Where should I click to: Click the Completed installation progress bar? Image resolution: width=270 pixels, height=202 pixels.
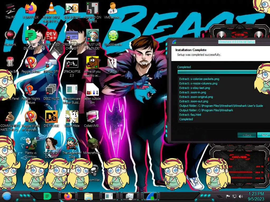tap(217, 72)
